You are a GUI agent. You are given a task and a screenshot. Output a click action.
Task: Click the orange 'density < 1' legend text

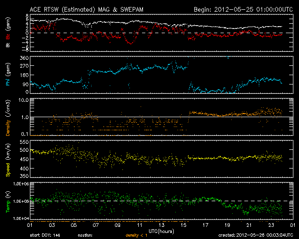136,235
